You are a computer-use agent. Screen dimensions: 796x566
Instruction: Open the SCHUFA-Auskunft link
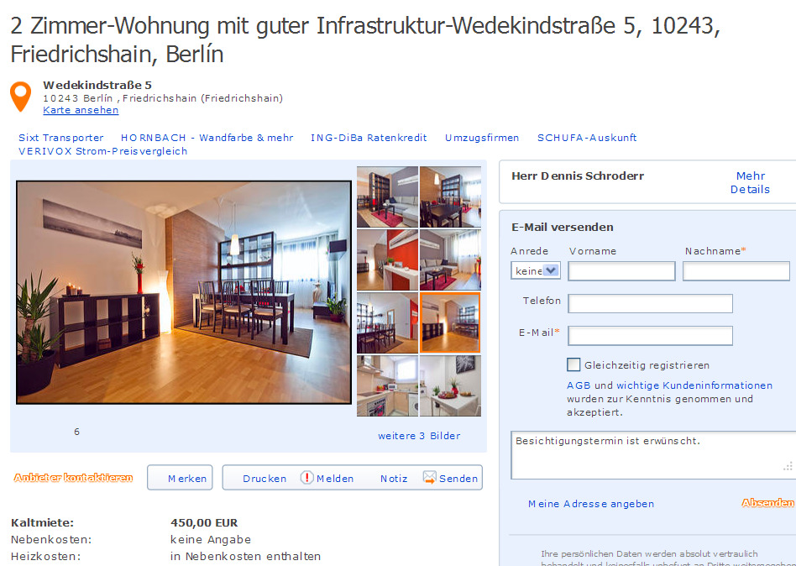[x=587, y=138]
